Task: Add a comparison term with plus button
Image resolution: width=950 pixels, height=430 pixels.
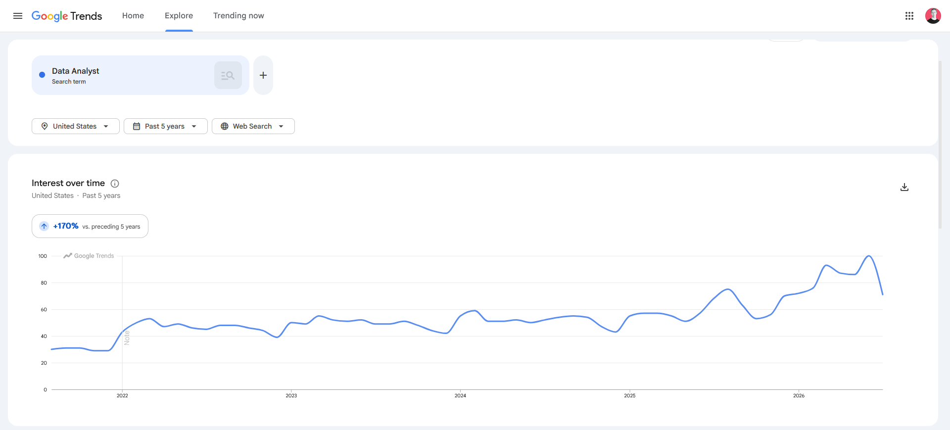Action: pyautogui.click(x=263, y=75)
